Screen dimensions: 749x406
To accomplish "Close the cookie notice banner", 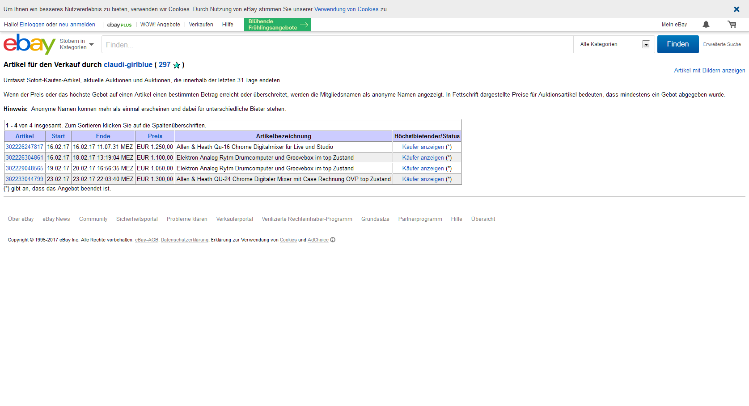I will pos(736,9).
